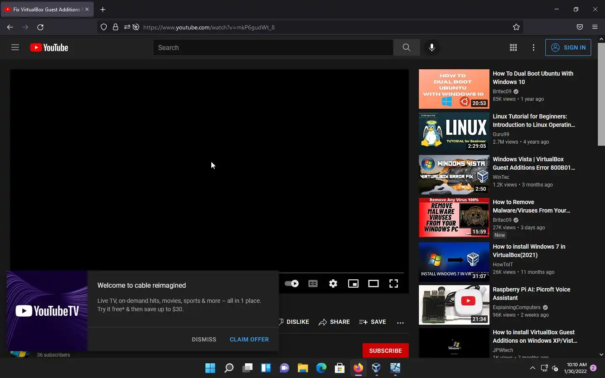Open the taskbar clock and date
This screenshot has width=605, height=378.
(576, 368)
